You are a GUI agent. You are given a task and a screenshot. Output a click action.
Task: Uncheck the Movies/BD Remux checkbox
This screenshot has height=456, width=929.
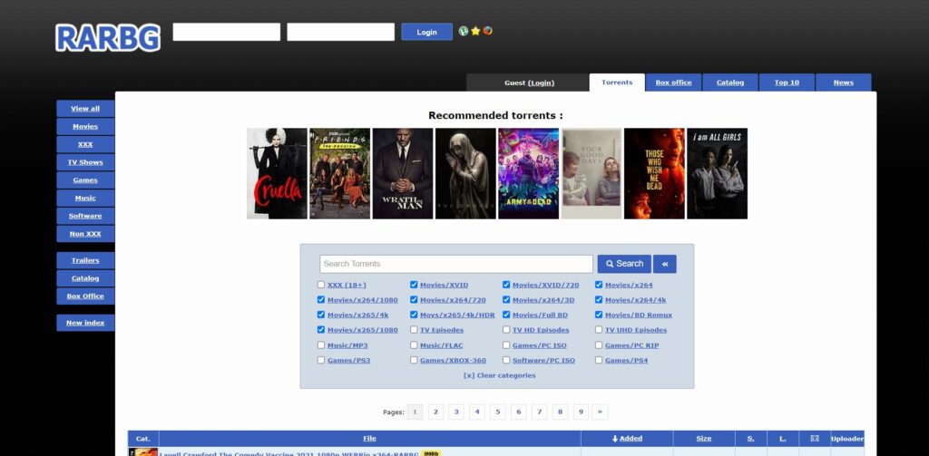(x=599, y=315)
